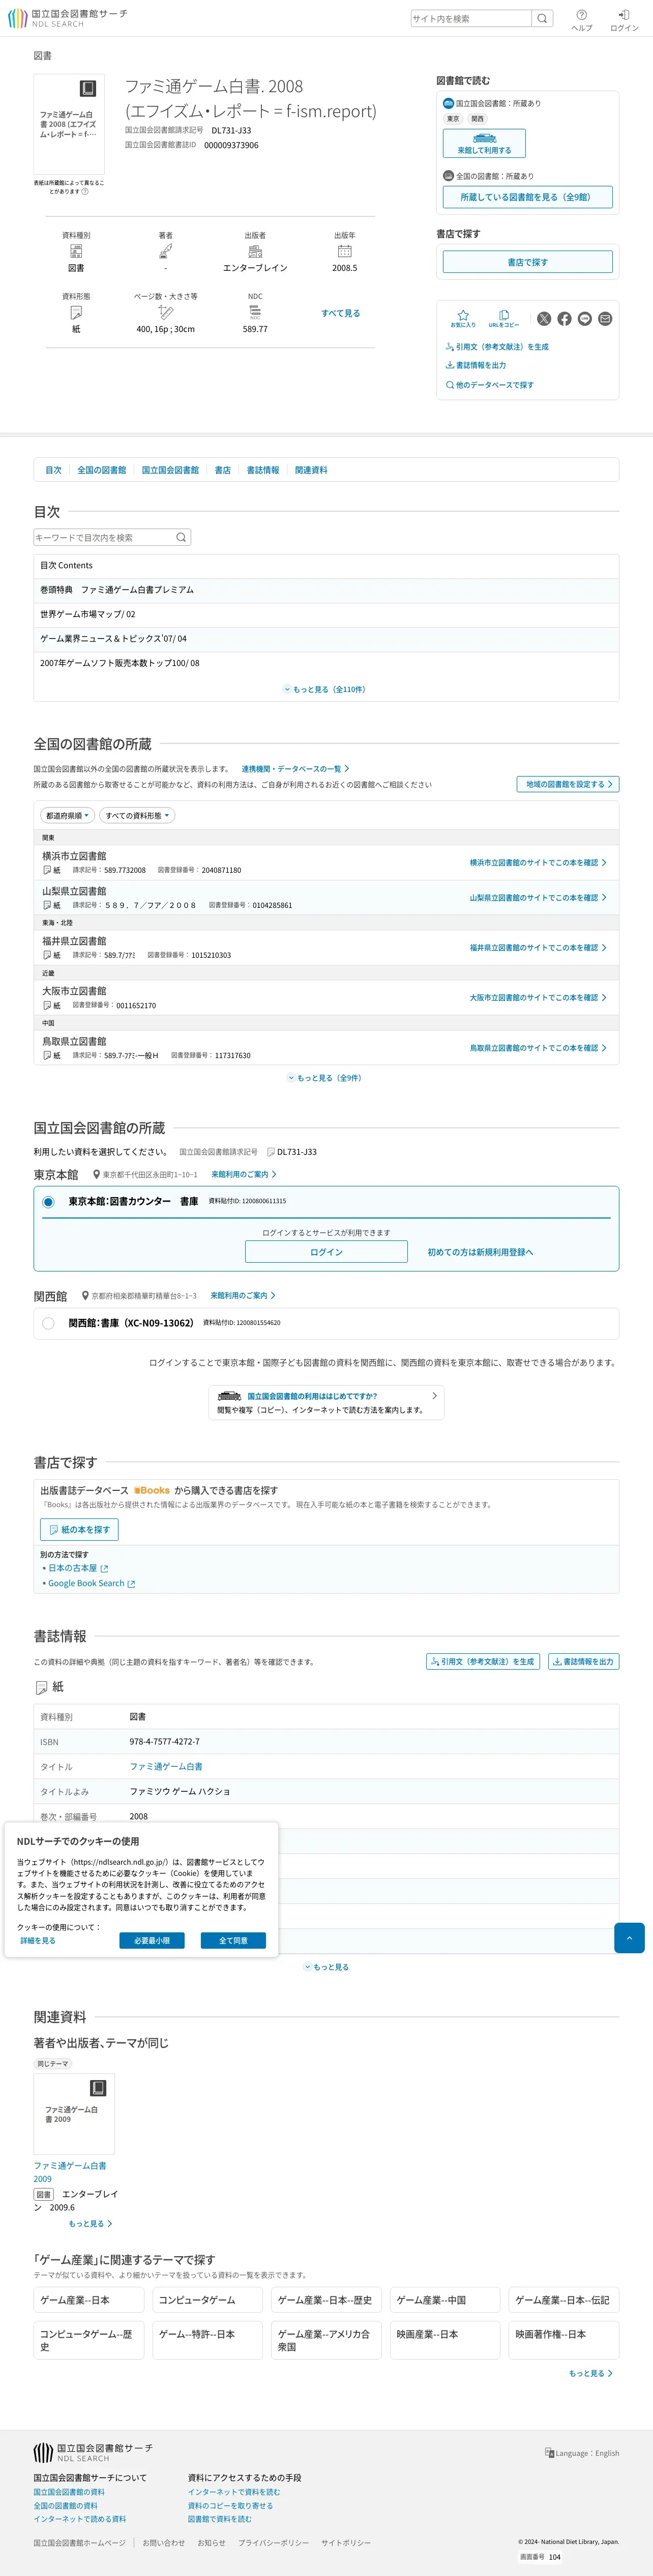The image size is (653, 2576).
Task: Jump to 全国の図書館 tab
Action: [x=102, y=470]
